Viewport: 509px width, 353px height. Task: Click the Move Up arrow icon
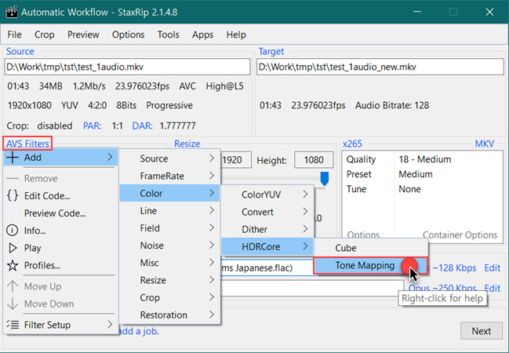13,286
